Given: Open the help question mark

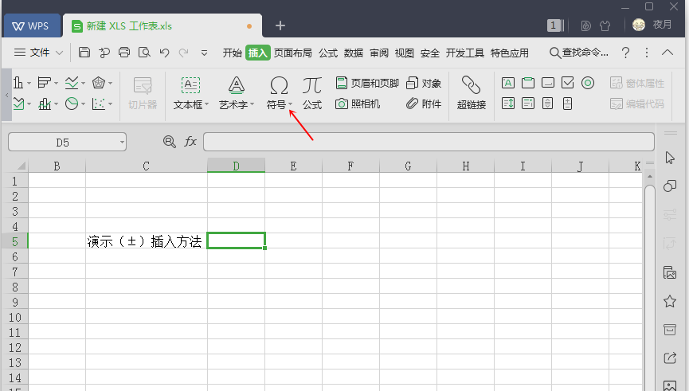Looking at the screenshot, I should click(x=626, y=53).
